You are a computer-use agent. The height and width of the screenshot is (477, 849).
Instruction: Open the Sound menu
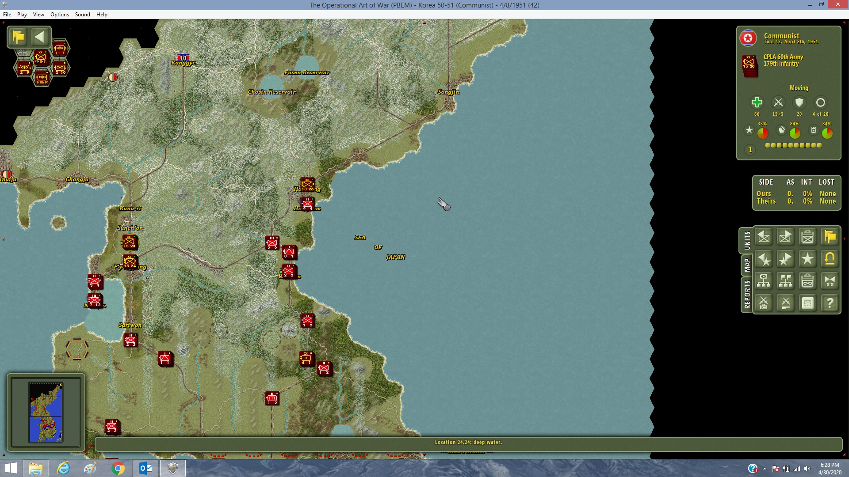tap(83, 15)
